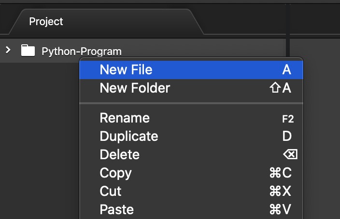The image size is (340, 219).
Task: Click the F2 shortcut label beside Rename
Action: coord(288,119)
